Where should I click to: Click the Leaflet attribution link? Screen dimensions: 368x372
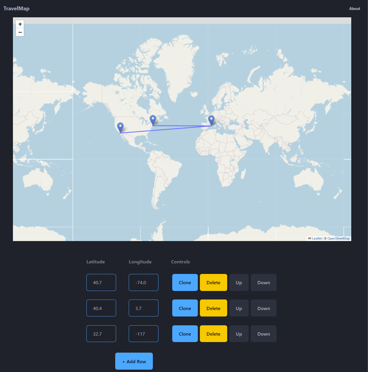(x=317, y=238)
